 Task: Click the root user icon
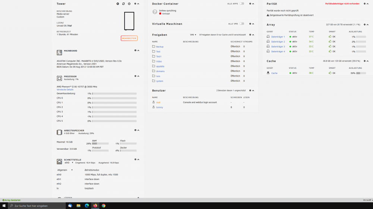click(153, 102)
